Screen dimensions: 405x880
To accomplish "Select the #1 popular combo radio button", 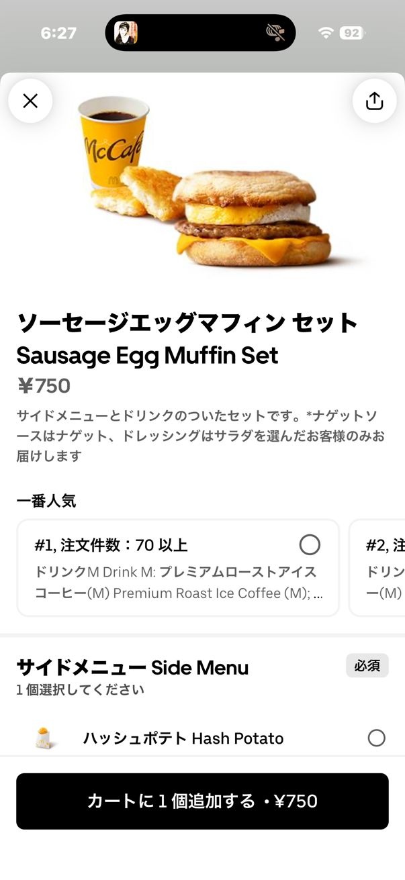I will click(x=310, y=544).
